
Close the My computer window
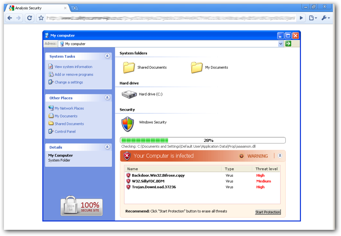295,36
